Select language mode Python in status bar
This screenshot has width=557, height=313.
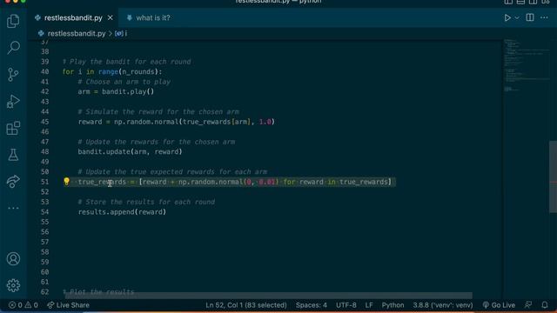coord(393,305)
